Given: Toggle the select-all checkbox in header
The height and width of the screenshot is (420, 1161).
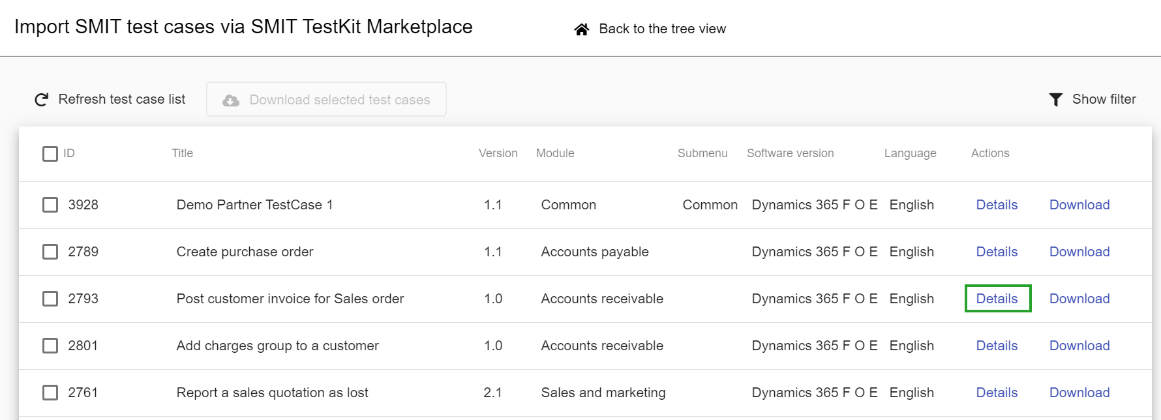Looking at the screenshot, I should 50,154.
